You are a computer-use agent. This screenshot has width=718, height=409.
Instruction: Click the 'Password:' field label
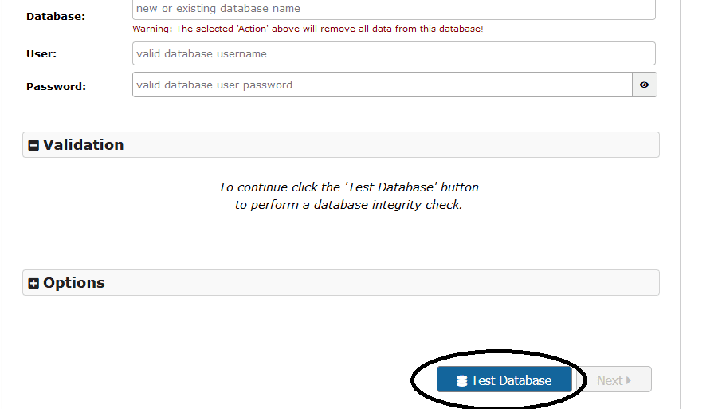coord(56,86)
